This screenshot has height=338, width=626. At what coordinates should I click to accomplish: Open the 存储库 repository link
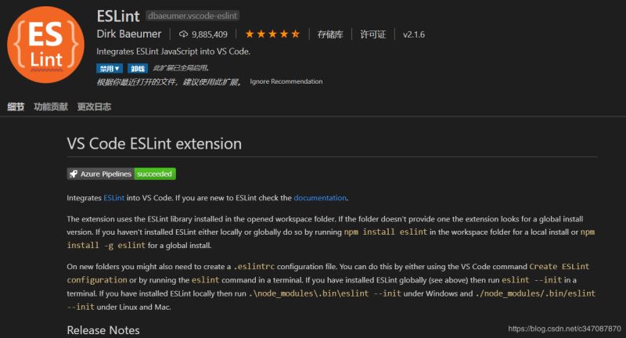point(330,34)
